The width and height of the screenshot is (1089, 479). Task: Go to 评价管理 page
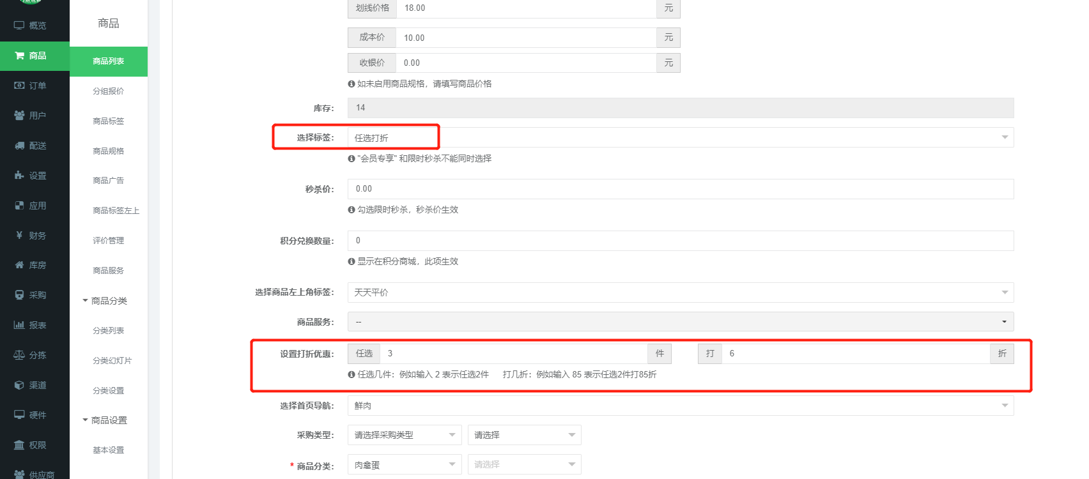click(x=108, y=241)
